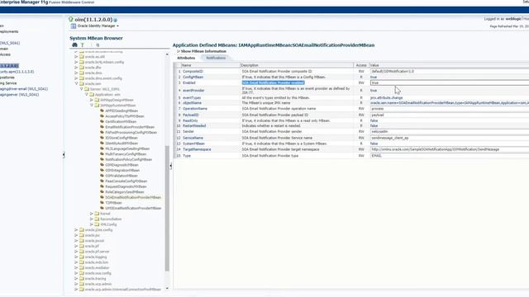The width and height of the screenshot is (529, 297).
Task: Click the PayloadID value input field
Action: (450, 115)
